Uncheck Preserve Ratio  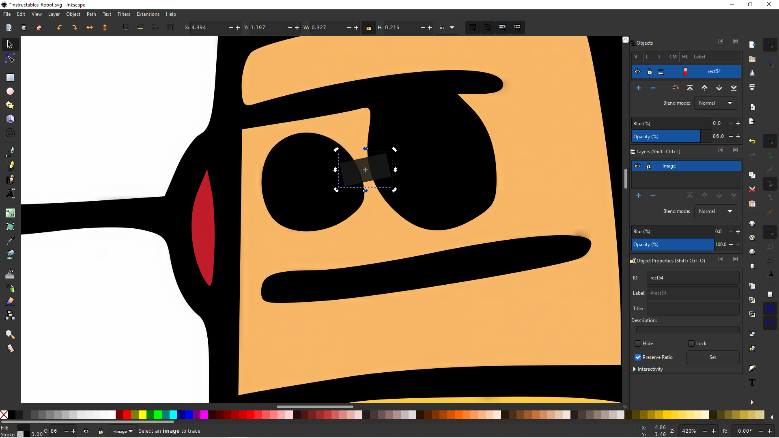(x=637, y=357)
